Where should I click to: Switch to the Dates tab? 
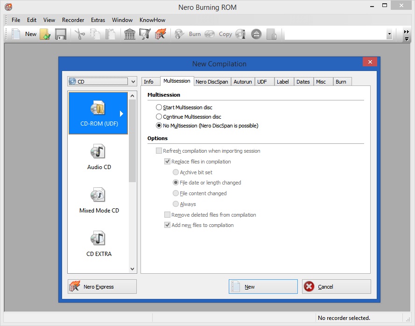(303, 82)
